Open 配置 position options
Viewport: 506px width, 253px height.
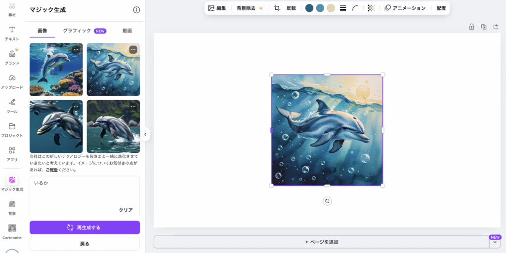pos(441,8)
